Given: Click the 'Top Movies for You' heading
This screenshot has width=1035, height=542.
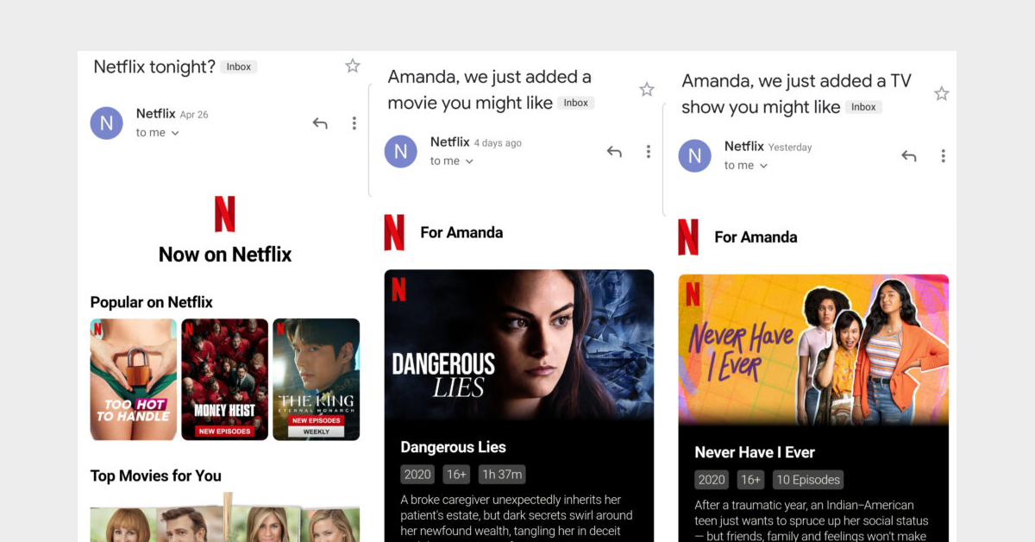Looking at the screenshot, I should (155, 476).
